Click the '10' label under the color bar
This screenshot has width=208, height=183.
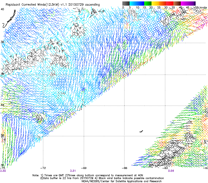tap(137, 8)
